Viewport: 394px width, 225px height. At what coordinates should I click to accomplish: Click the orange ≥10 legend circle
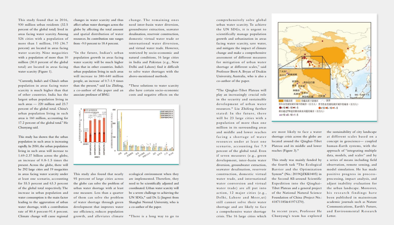[320, 108]
